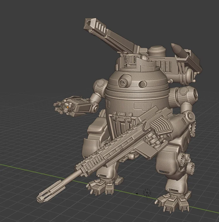
Task: Click the 3D cursor on the grid floor
Action: [x=147, y=193]
